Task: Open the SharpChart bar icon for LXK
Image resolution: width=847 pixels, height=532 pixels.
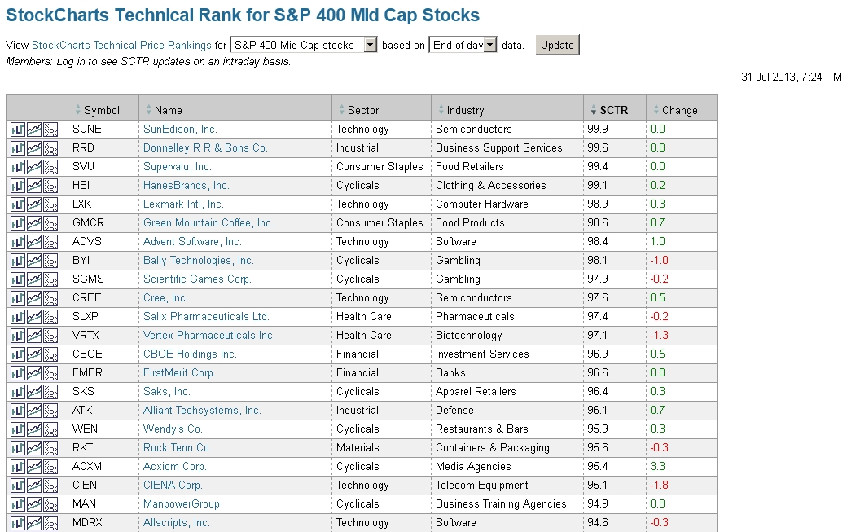Action: pyautogui.click(x=18, y=204)
